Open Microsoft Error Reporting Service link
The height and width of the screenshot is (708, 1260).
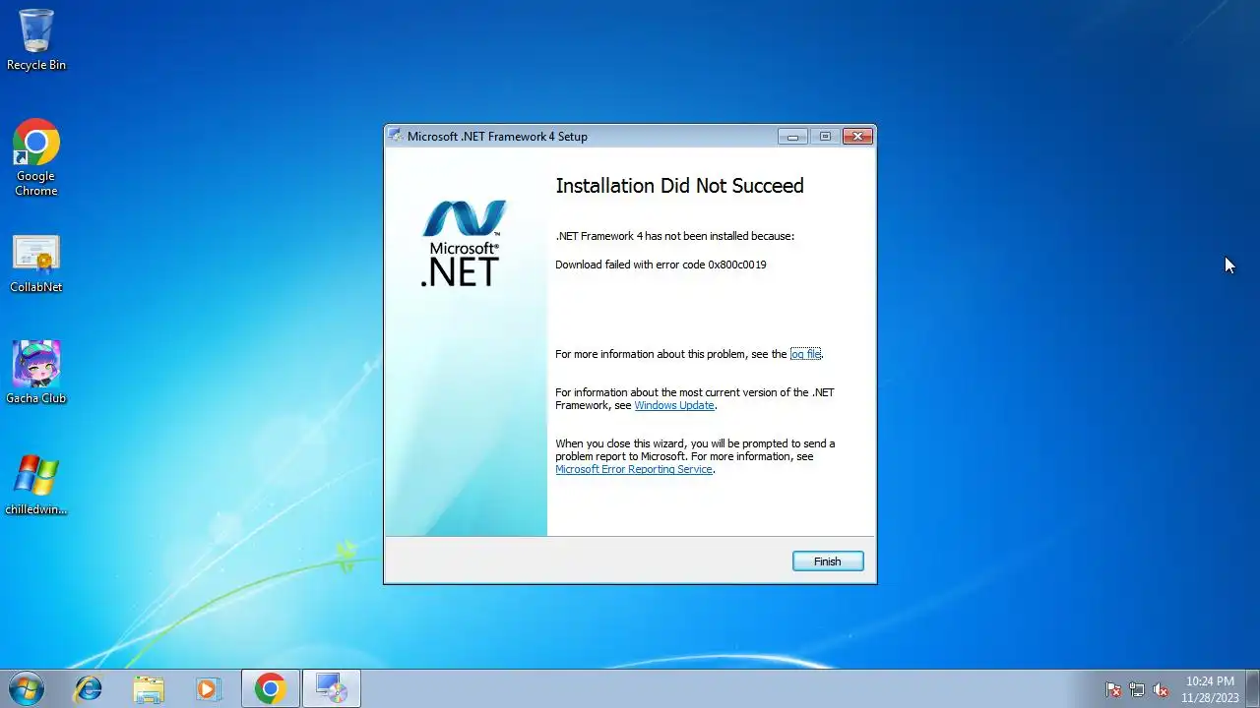click(x=634, y=469)
